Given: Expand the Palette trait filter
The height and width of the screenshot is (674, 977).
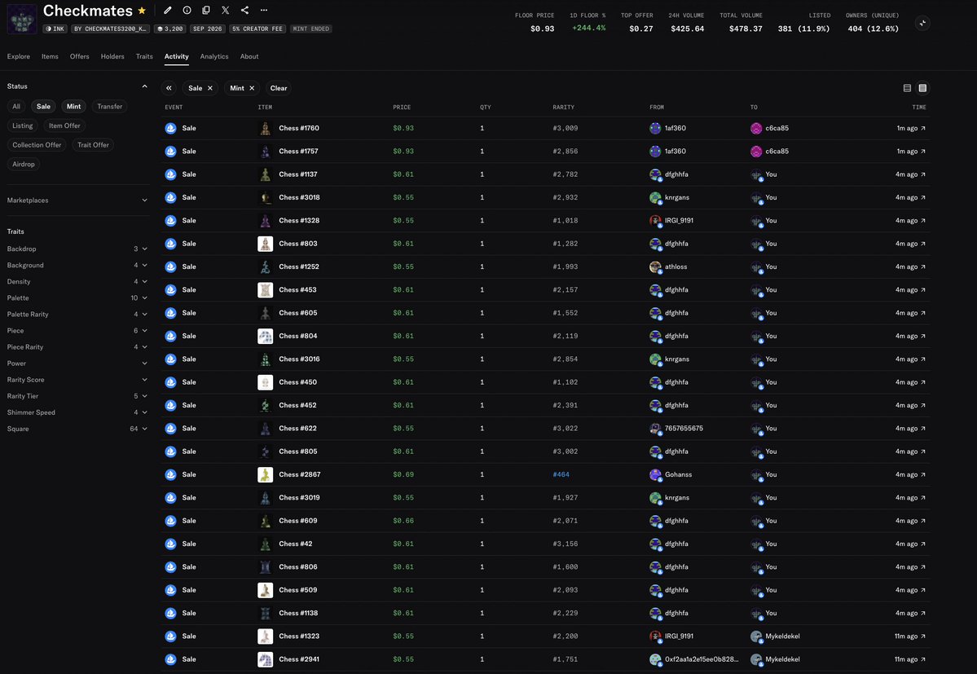Looking at the screenshot, I should [77, 297].
